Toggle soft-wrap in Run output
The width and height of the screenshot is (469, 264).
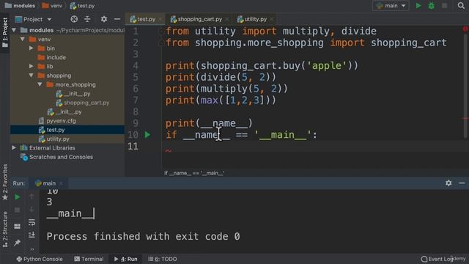coord(32,222)
